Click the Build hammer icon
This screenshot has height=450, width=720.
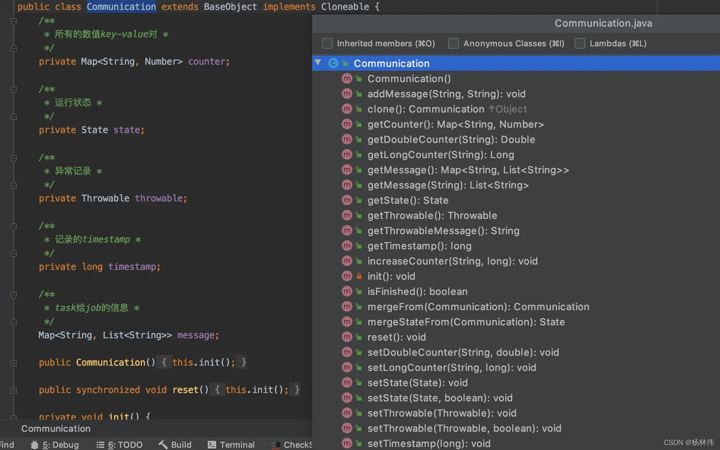tap(163, 445)
